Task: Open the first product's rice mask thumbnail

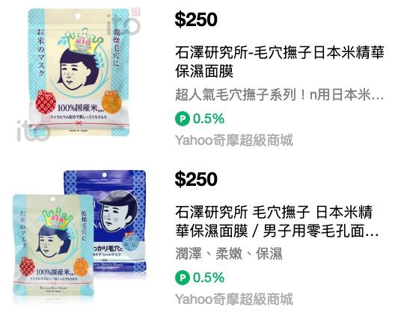Action: tap(79, 72)
